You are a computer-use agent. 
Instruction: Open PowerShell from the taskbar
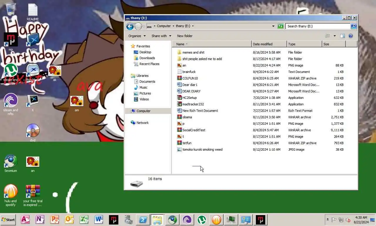point(143,220)
